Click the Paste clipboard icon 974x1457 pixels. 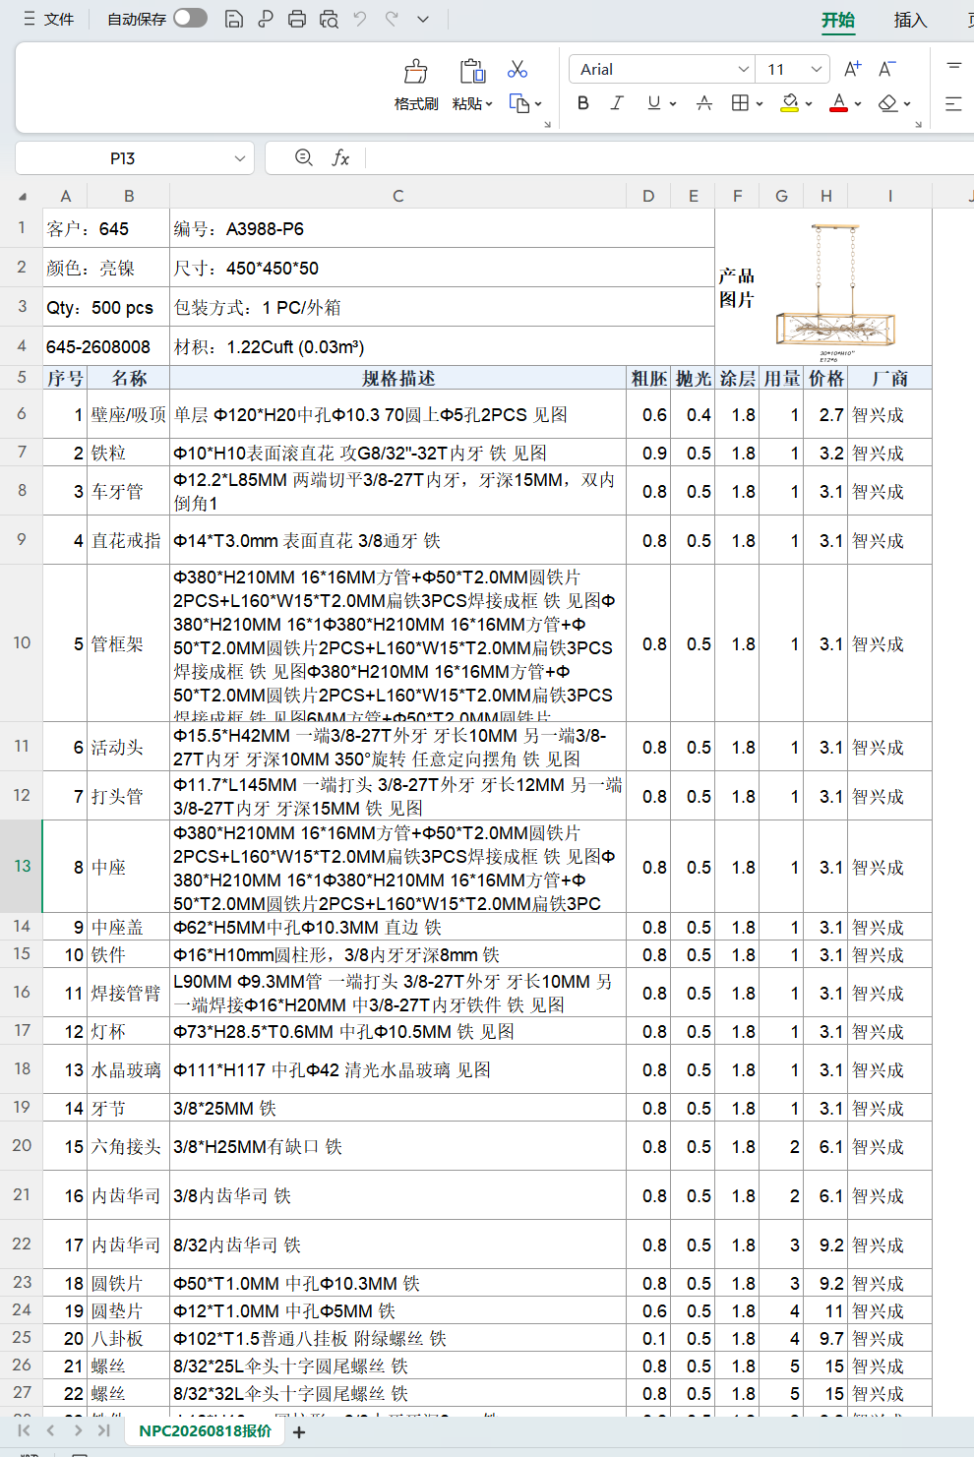(x=472, y=71)
